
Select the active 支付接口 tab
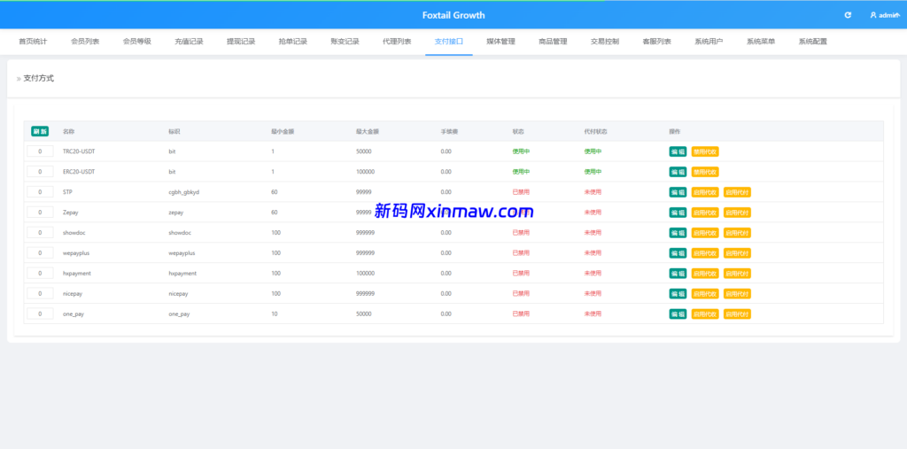pyautogui.click(x=449, y=42)
